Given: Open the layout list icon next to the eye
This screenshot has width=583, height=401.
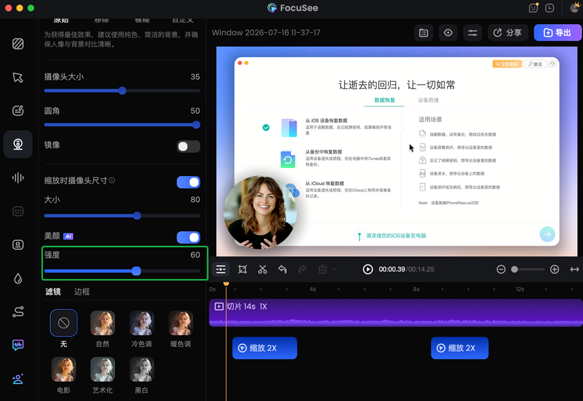Looking at the screenshot, I should (424, 33).
